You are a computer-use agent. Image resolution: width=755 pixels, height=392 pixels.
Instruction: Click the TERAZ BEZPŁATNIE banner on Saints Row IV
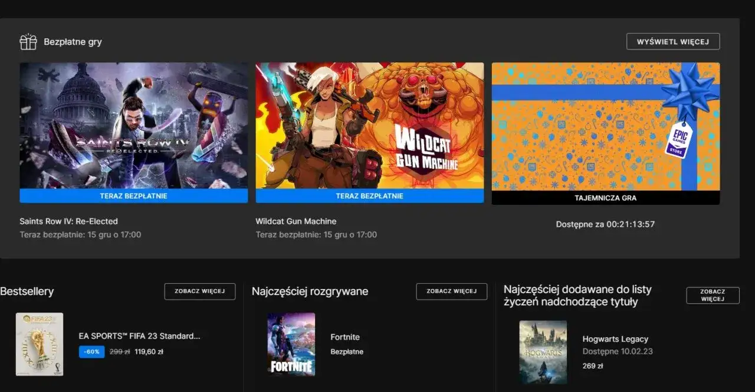[133, 195]
